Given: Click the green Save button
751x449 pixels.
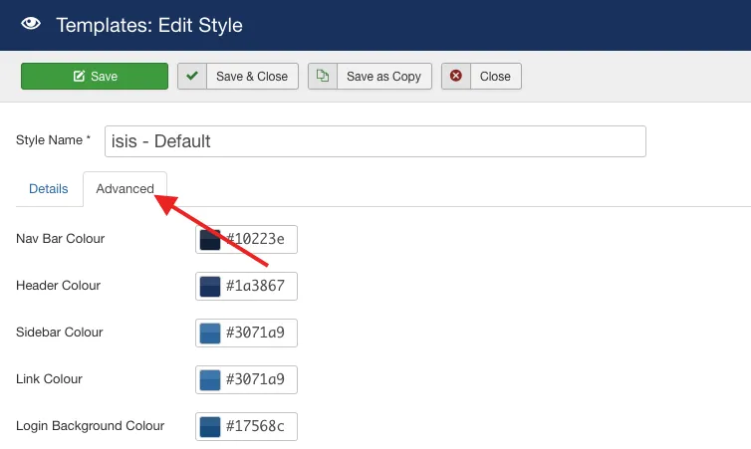Looking at the screenshot, I should tap(95, 77).
